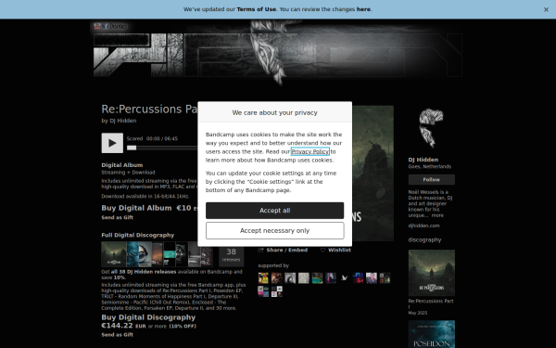Image resolution: width=556 pixels, height=348 pixels.
Task: Open the Poseidon album cover
Action: (x=432, y=334)
